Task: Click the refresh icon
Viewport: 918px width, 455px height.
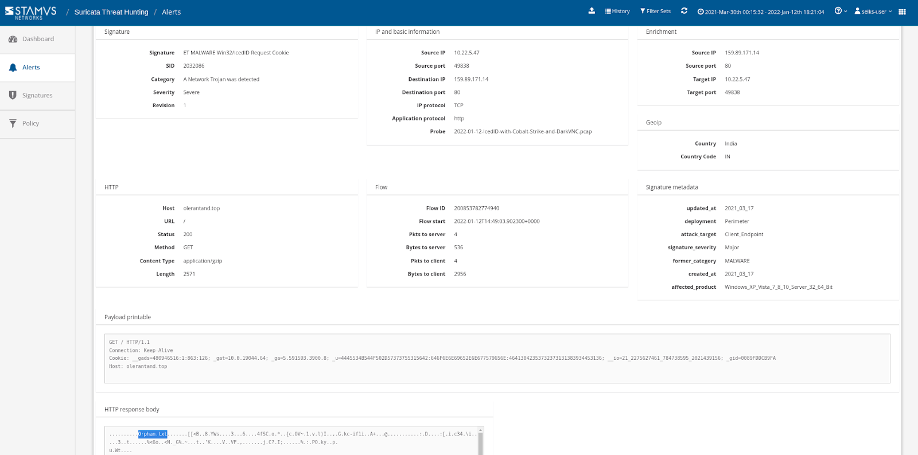Action: click(x=684, y=11)
